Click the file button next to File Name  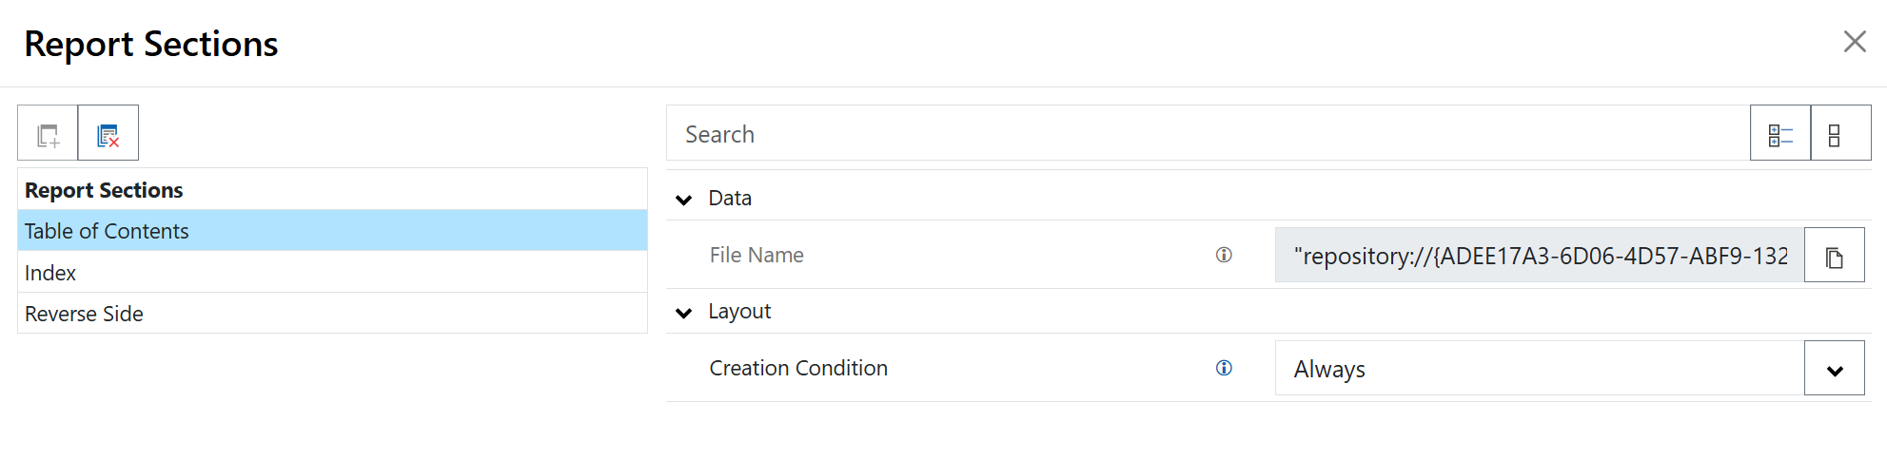(1834, 256)
